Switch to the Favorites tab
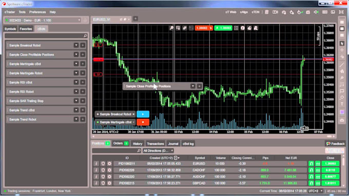This screenshot has height=196, width=349. pyautogui.click(x=26, y=29)
